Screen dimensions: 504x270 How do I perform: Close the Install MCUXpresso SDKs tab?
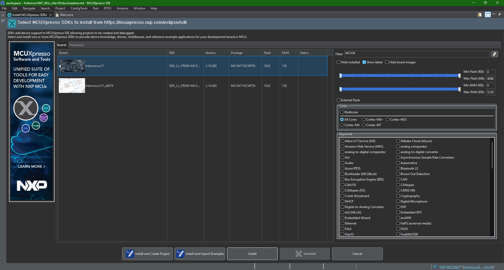click(x=50, y=15)
